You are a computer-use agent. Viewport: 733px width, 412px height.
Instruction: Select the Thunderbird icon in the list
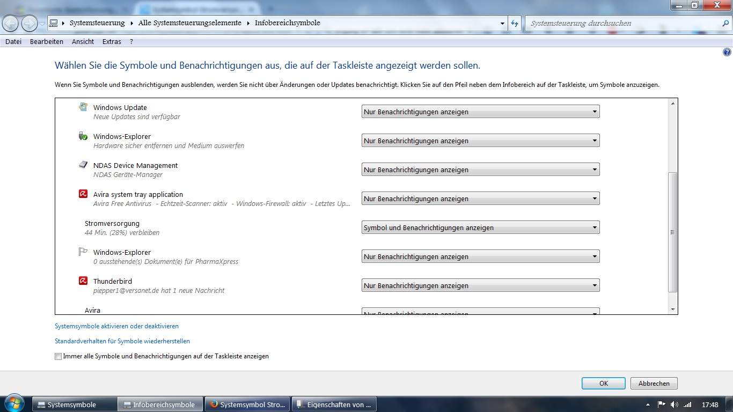(83, 281)
